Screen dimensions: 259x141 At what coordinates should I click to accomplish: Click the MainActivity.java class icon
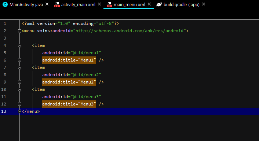(5, 4)
